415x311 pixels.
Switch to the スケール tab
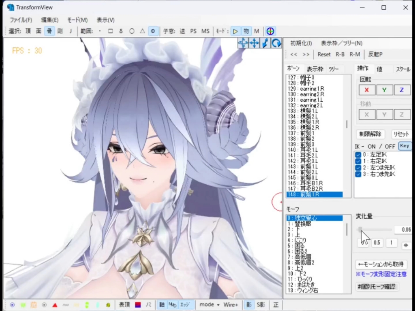click(403, 69)
